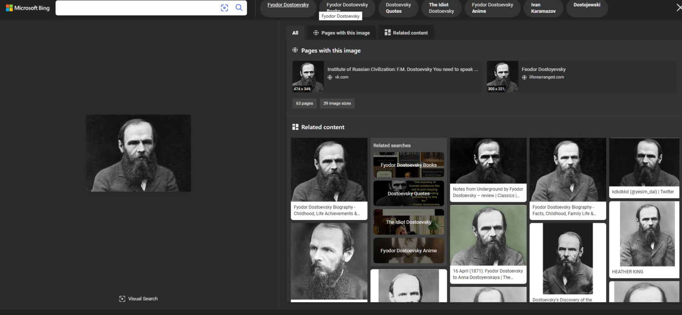Click the 63 pages button
Screen dimensions: 682x315
tap(304, 103)
